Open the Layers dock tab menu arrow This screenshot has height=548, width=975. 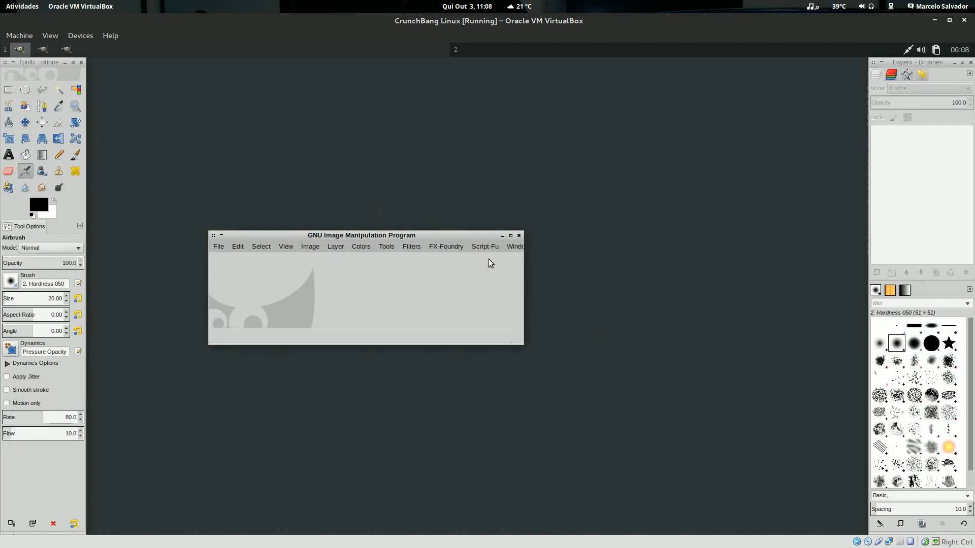point(969,74)
